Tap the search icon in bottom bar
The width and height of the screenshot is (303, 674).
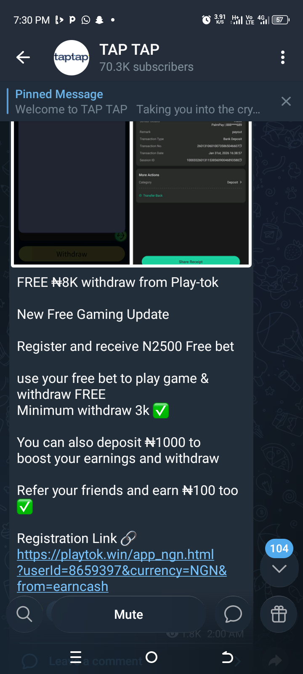tap(24, 614)
